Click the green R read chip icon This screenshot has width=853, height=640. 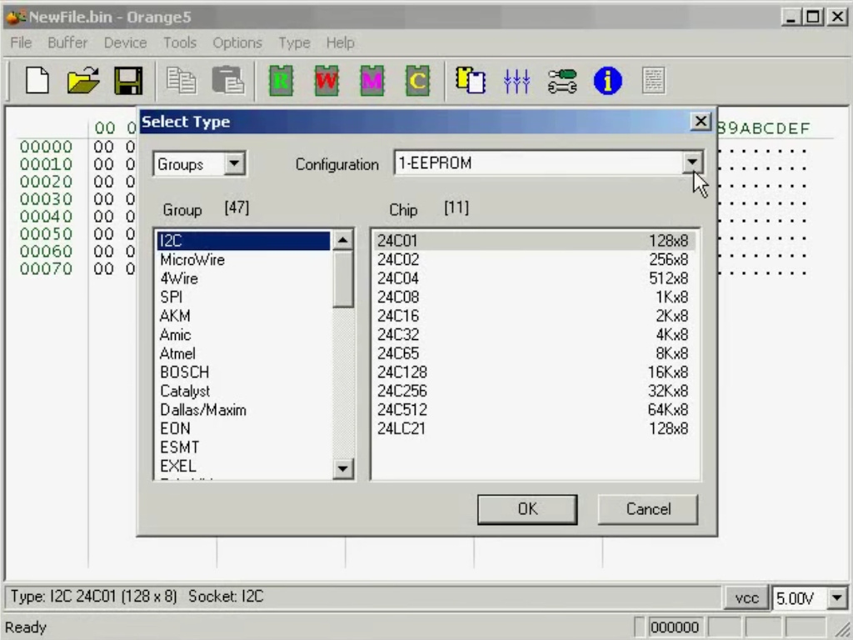[281, 81]
